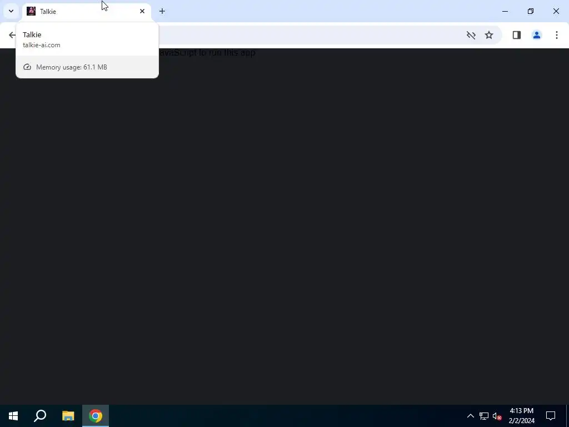Click the third-party cookies blocked eye icon
The height and width of the screenshot is (427, 569).
pos(471,35)
